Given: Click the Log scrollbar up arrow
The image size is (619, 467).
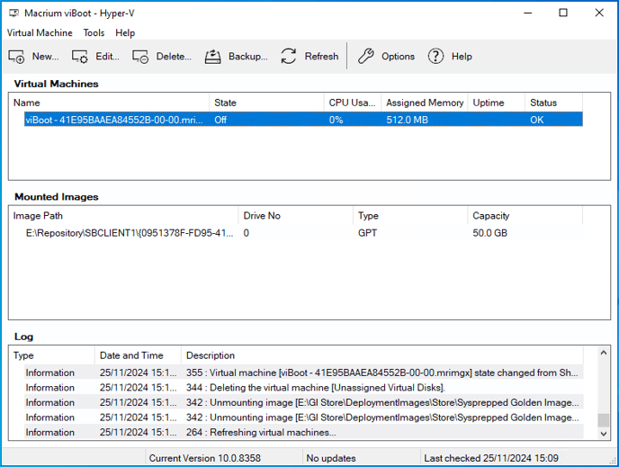Looking at the screenshot, I should point(604,353).
